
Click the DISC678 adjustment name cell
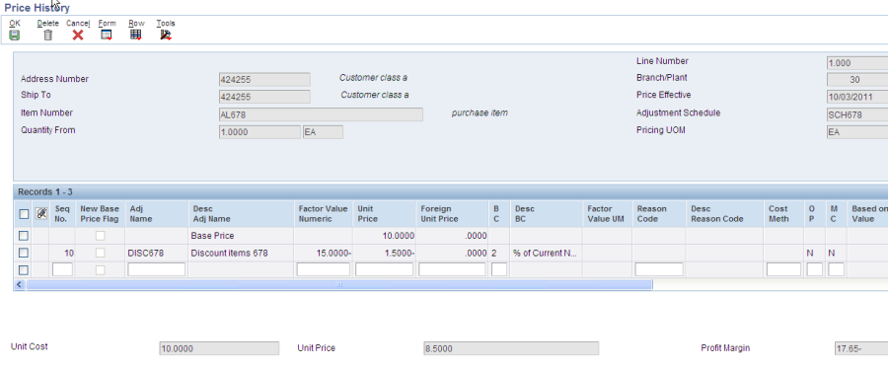tap(156, 253)
